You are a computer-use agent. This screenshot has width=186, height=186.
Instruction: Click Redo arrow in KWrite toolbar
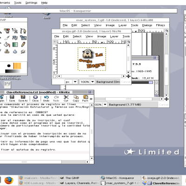click(56, 99)
